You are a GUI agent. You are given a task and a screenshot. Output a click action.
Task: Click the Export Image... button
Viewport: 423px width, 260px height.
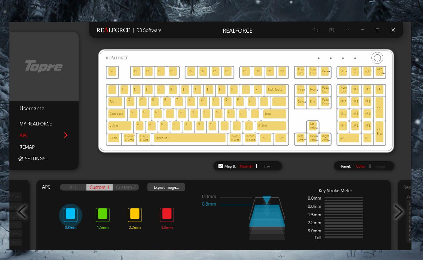166,187
